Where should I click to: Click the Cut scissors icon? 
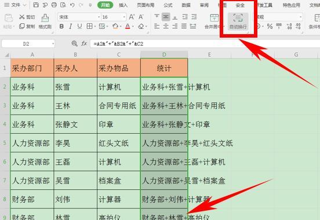(22, 17)
